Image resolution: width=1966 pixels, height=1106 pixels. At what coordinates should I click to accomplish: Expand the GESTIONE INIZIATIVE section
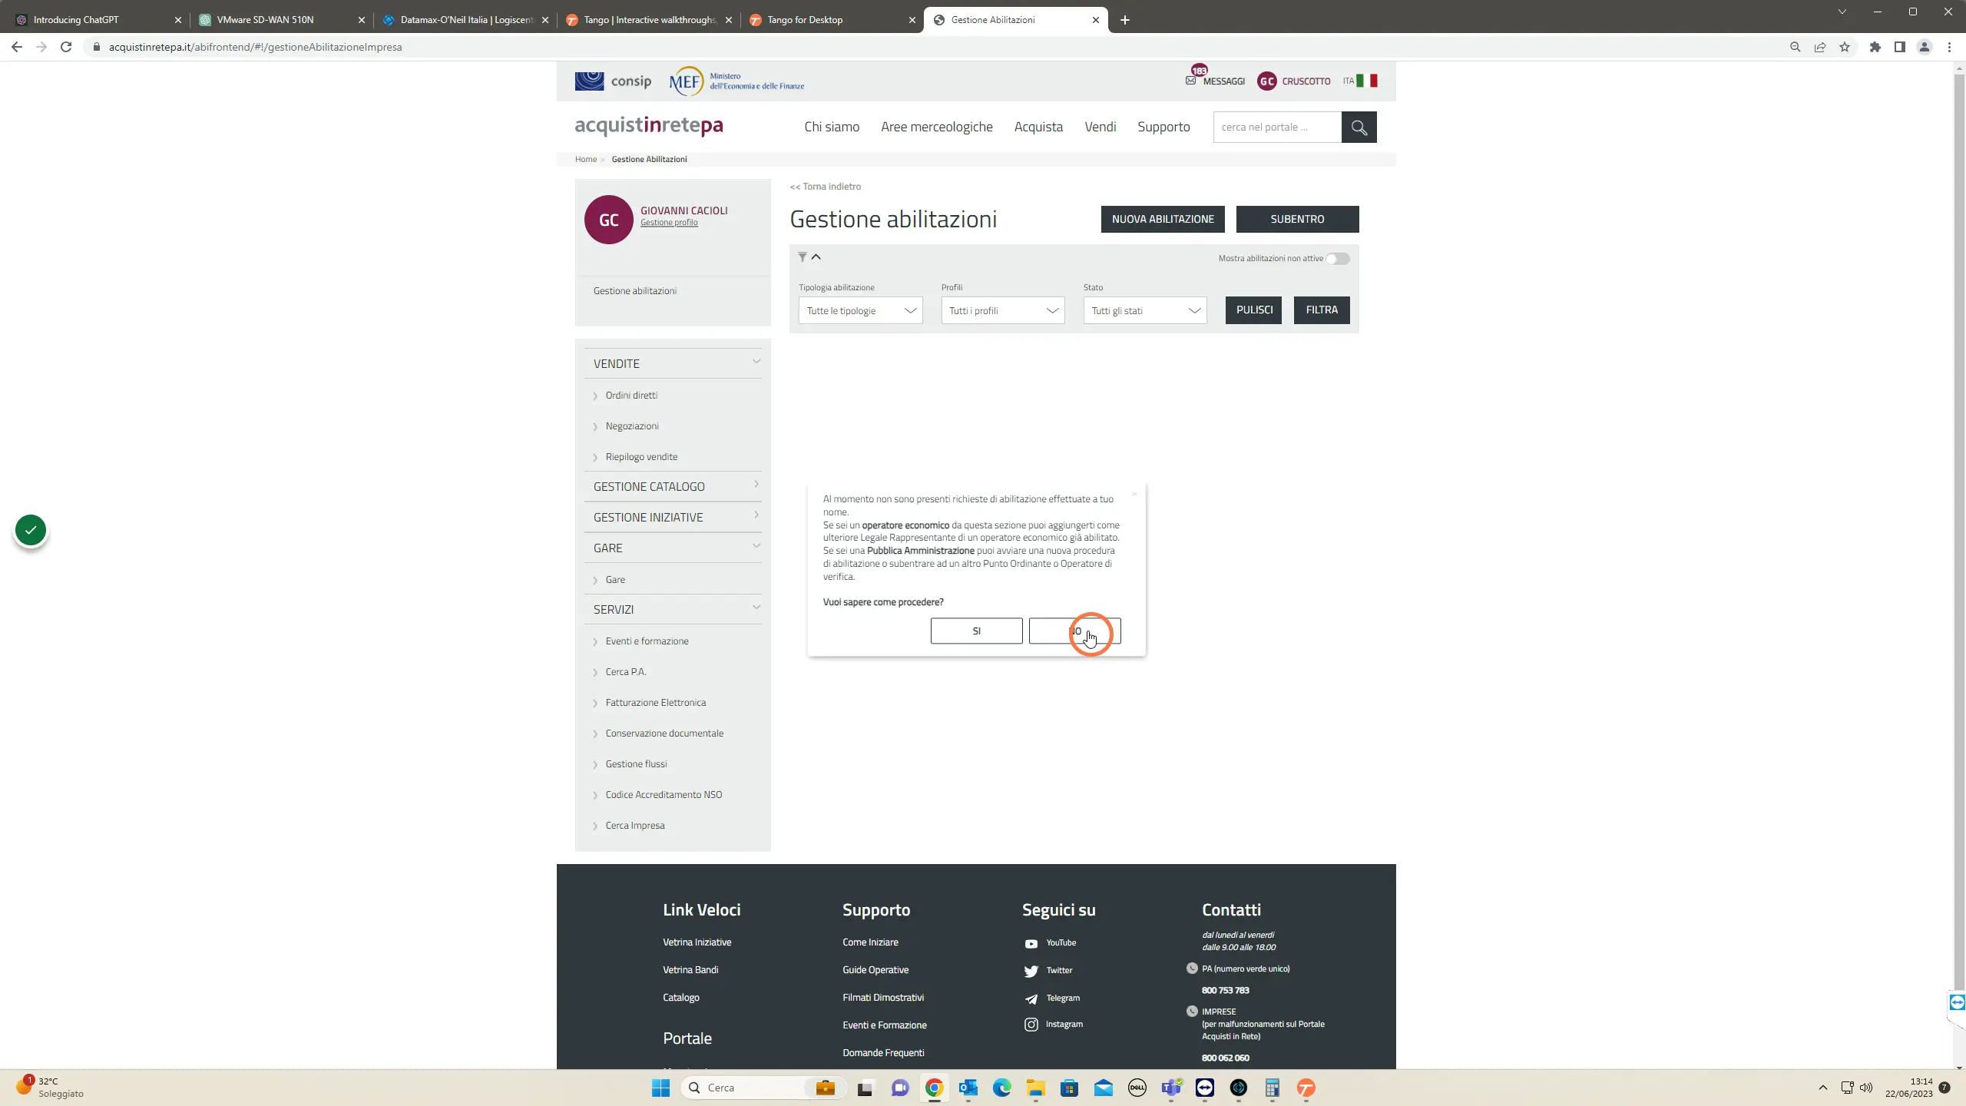pos(673,517)
